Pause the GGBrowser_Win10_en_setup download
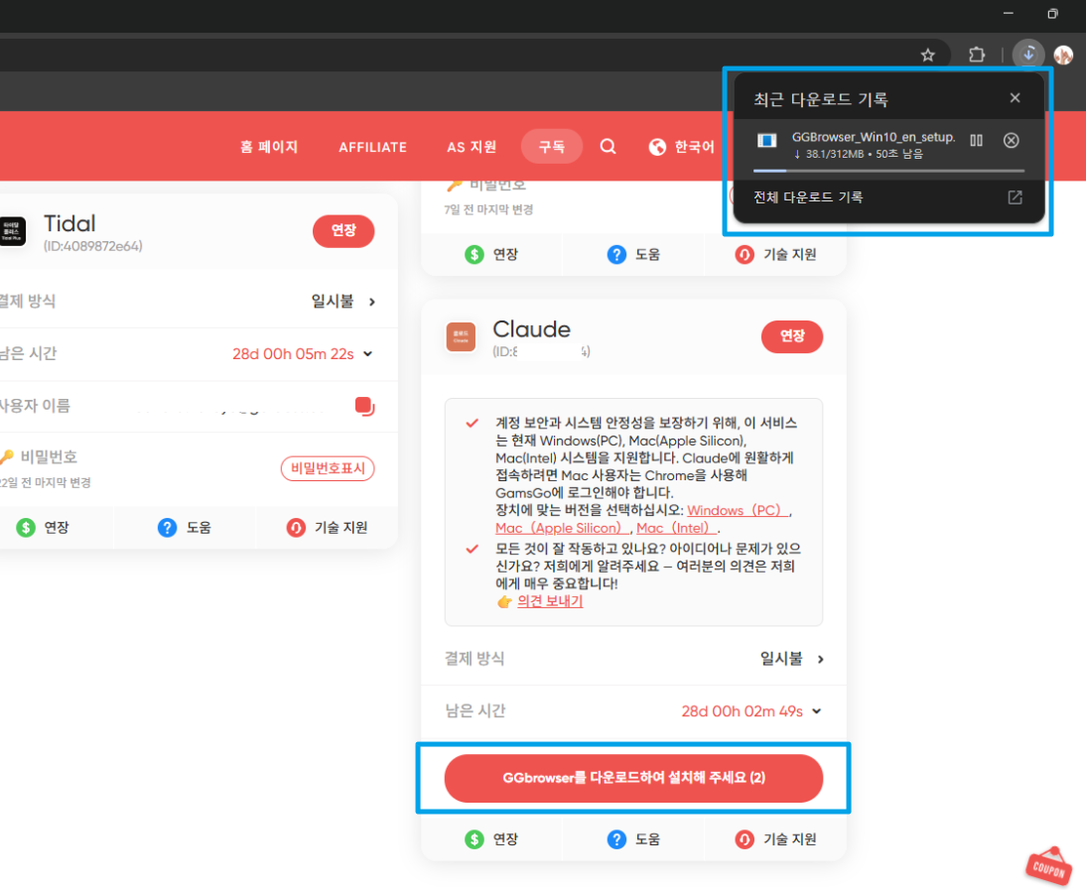This screenshot has width=1086, height=890. pyautogui.click(x=977, y=141)
